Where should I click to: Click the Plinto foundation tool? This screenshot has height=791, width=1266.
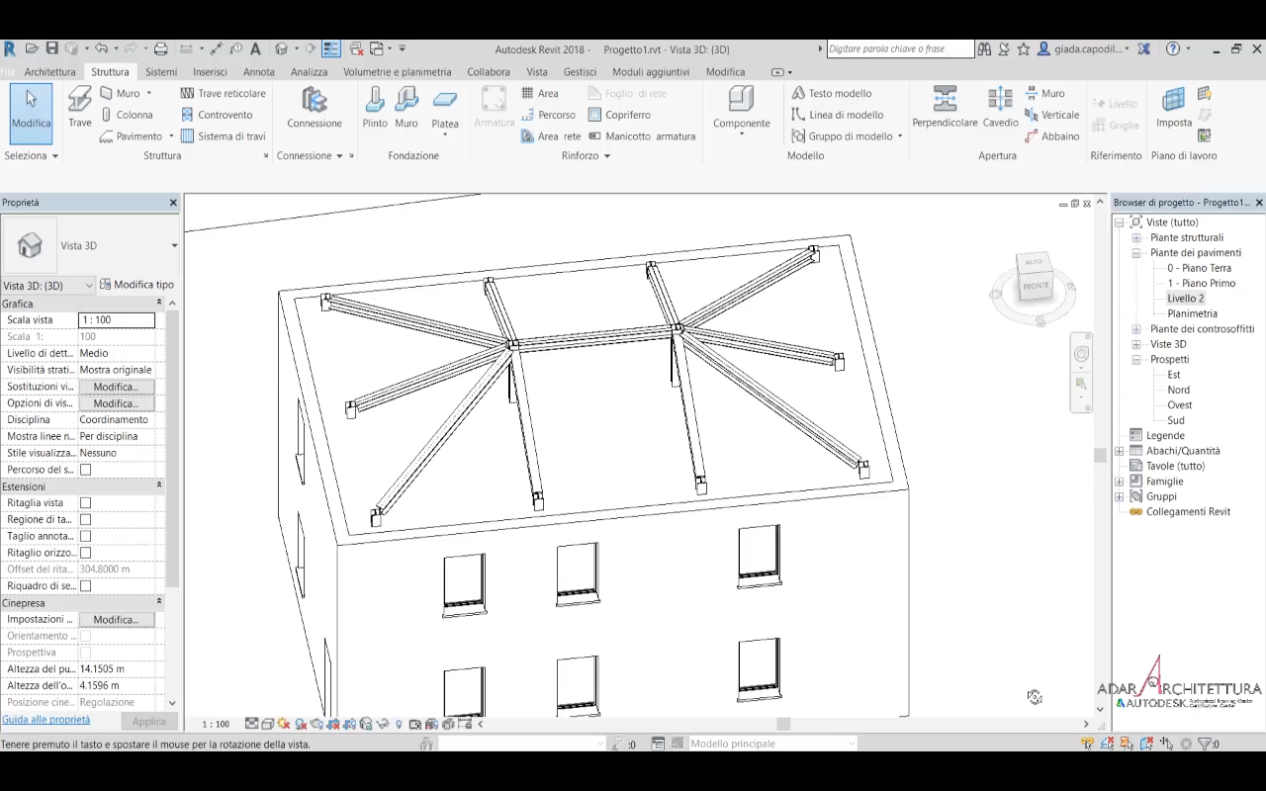pos(375,107)
